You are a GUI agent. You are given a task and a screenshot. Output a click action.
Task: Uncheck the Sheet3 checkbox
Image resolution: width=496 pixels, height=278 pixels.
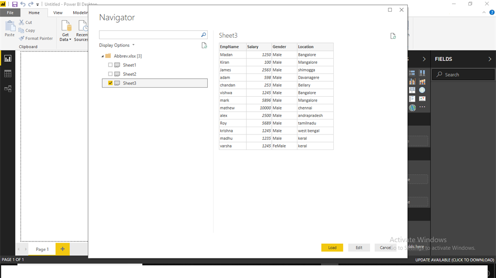pos(110,83)
